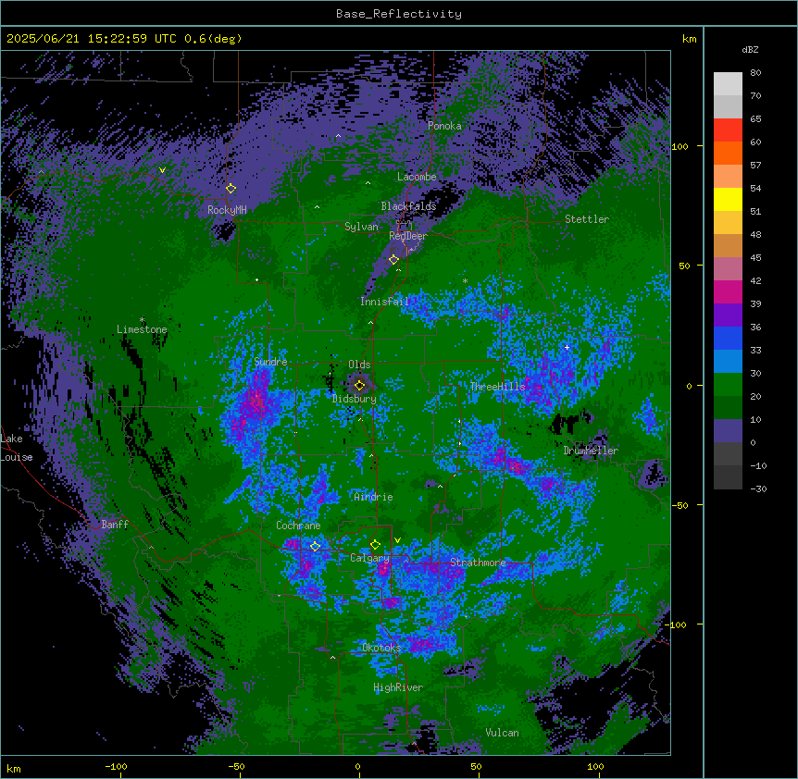Click the -30 value on dBZ legend
798x779 pixels.
pos(758,489)
